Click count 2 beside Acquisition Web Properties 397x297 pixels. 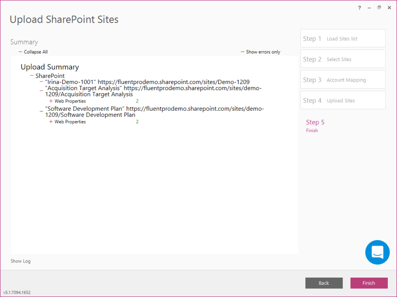pos(137,101)
